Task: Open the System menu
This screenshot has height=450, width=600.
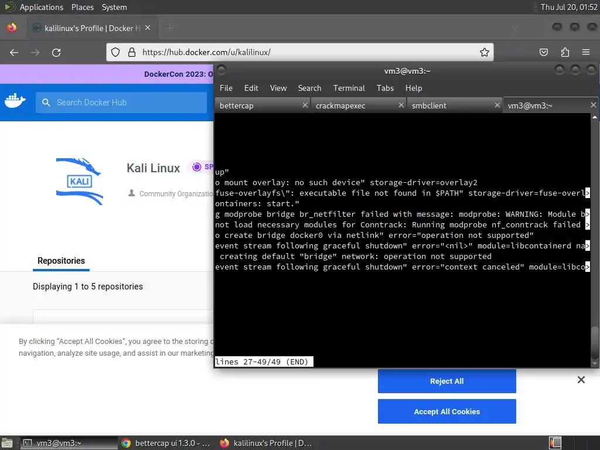Action: [114, 7]
